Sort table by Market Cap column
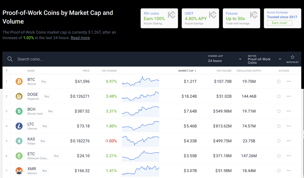 click(187, 71)
